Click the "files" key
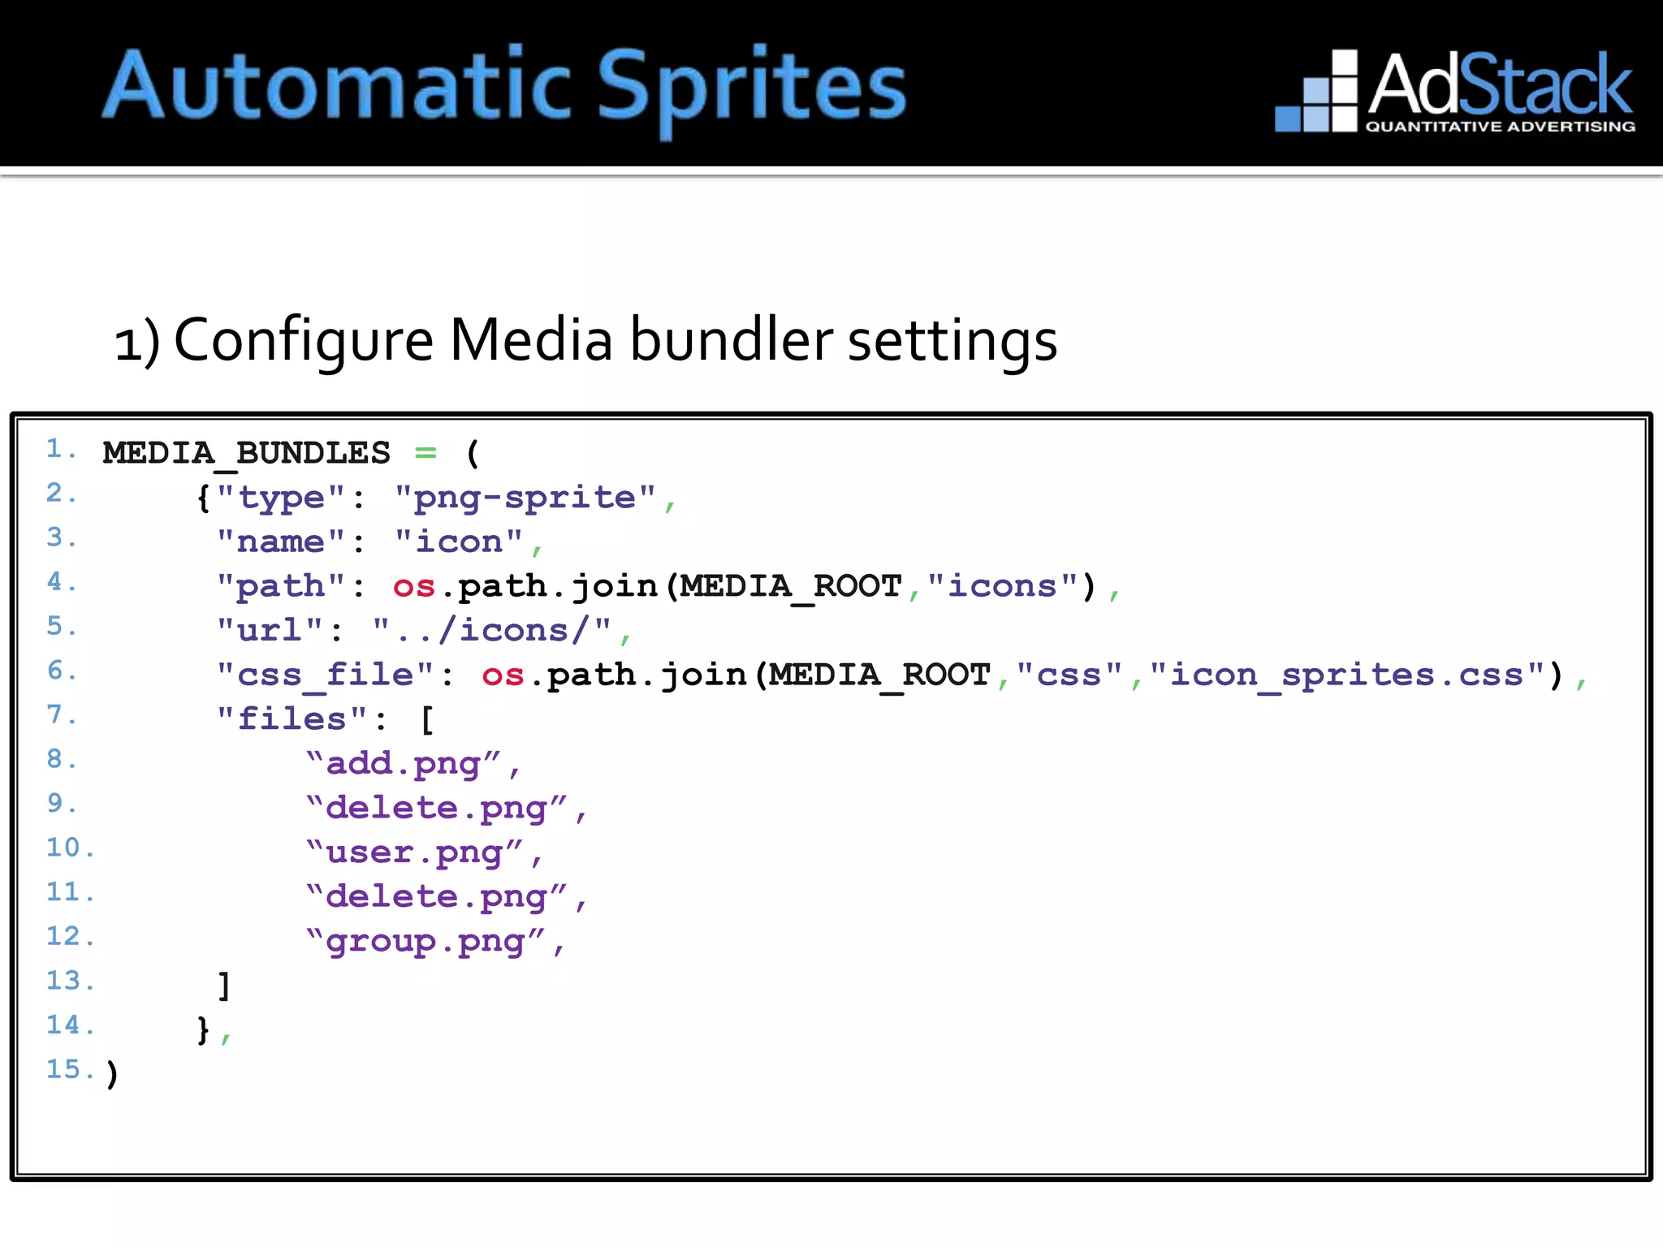 292,719
